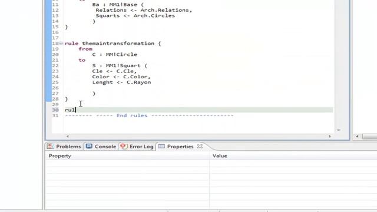The width and height of the screenshot is (377, 212).
Task: Click the 'rul' text on line 30
Action: tap(70, 110)
